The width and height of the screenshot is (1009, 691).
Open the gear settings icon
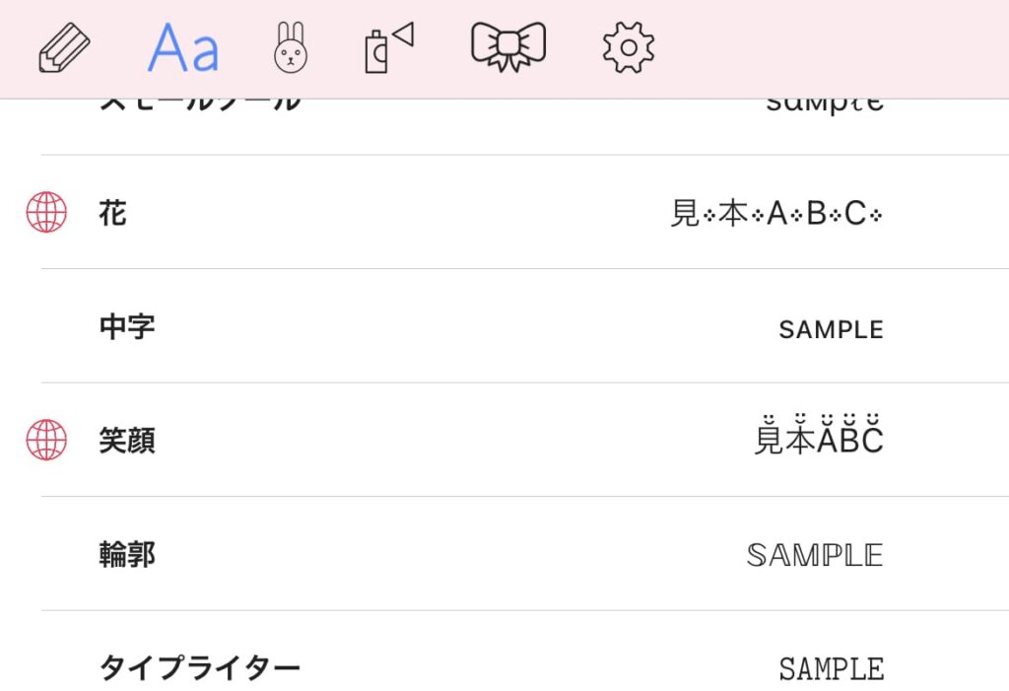click(629, 47)
